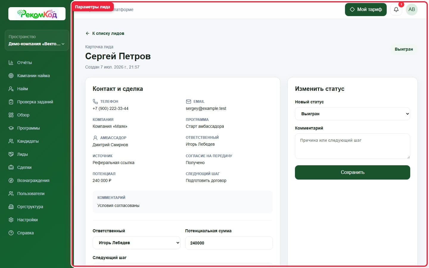Click the Вознаграждения ruble coin icon
Screen dimensions: 429x268
(x=11, y=180)
